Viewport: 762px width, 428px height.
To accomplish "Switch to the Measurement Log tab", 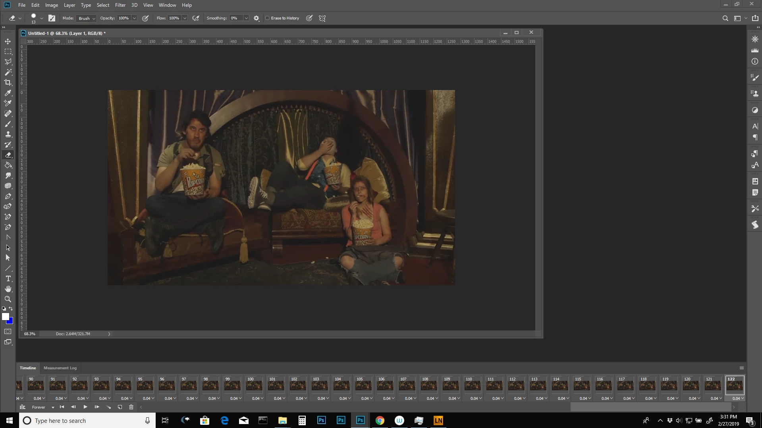I will point(60,368).
